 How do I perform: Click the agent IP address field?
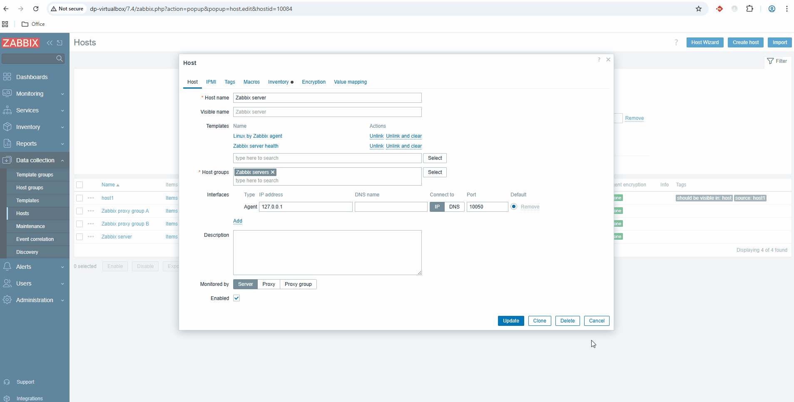[x=305, y=207]
